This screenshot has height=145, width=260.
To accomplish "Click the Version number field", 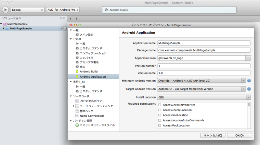I will [x=204, y=66].
